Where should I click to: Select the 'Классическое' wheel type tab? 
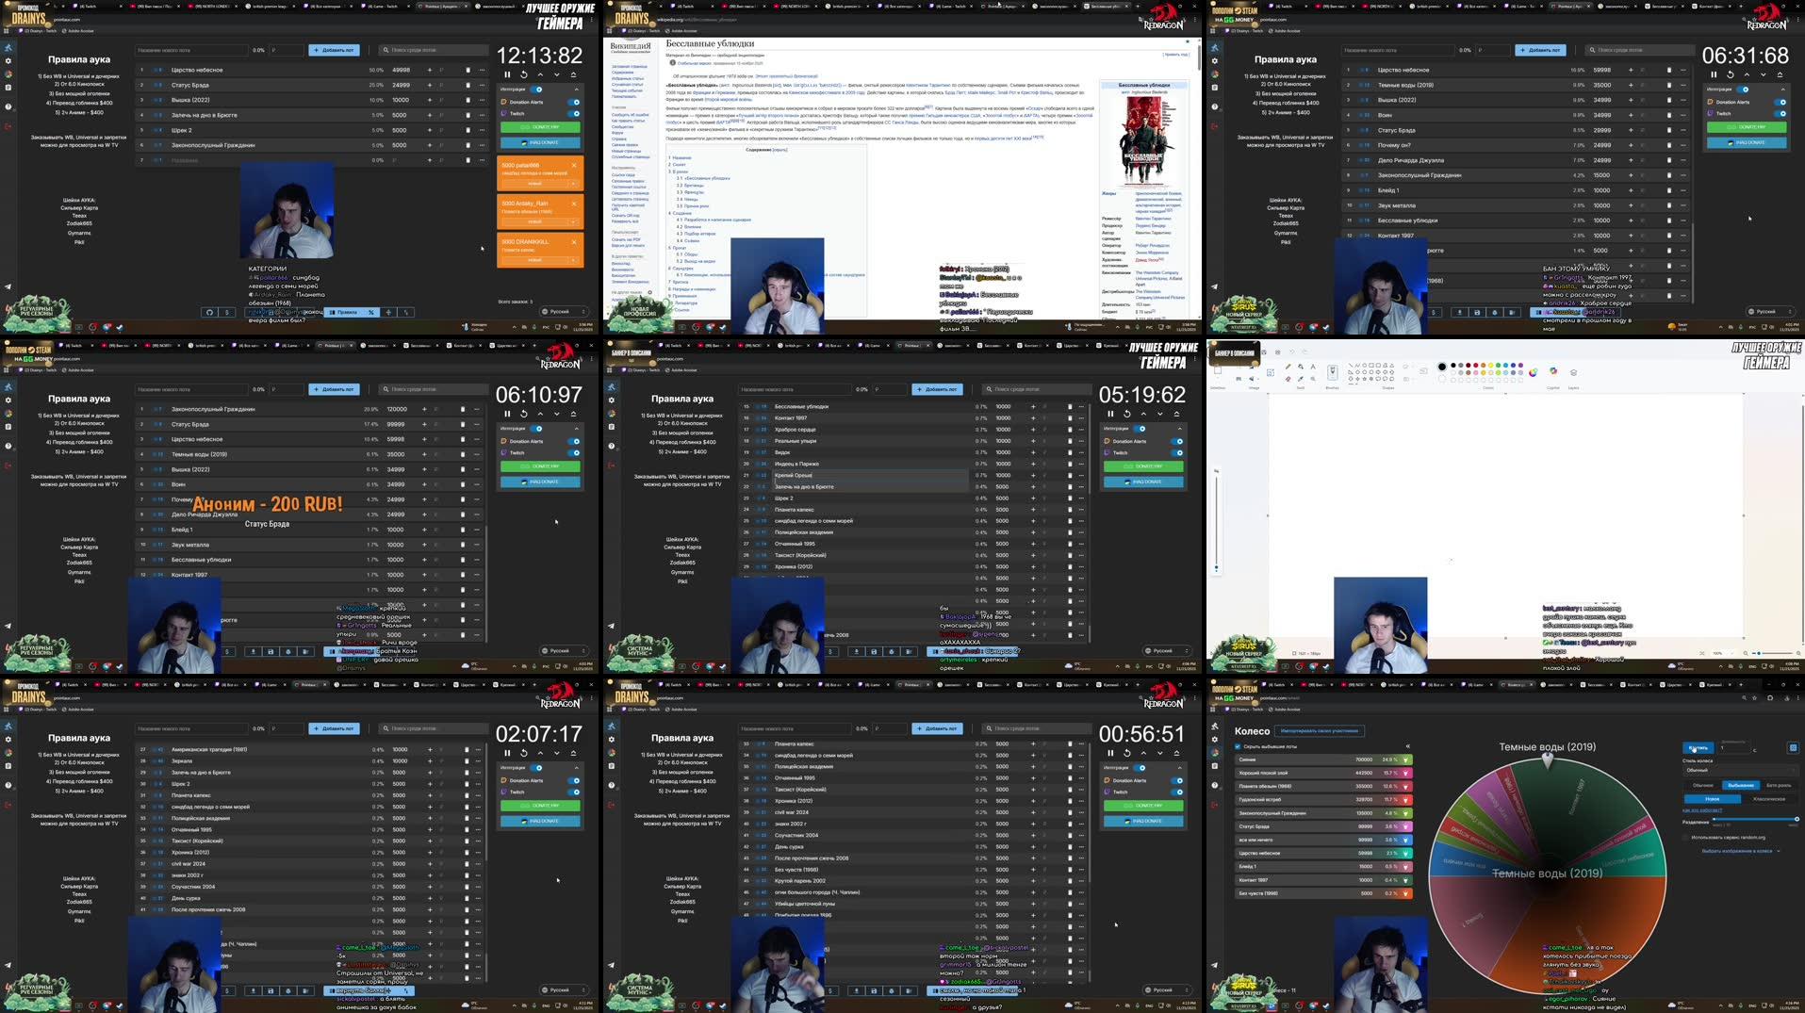click(x=1768, y=800)
